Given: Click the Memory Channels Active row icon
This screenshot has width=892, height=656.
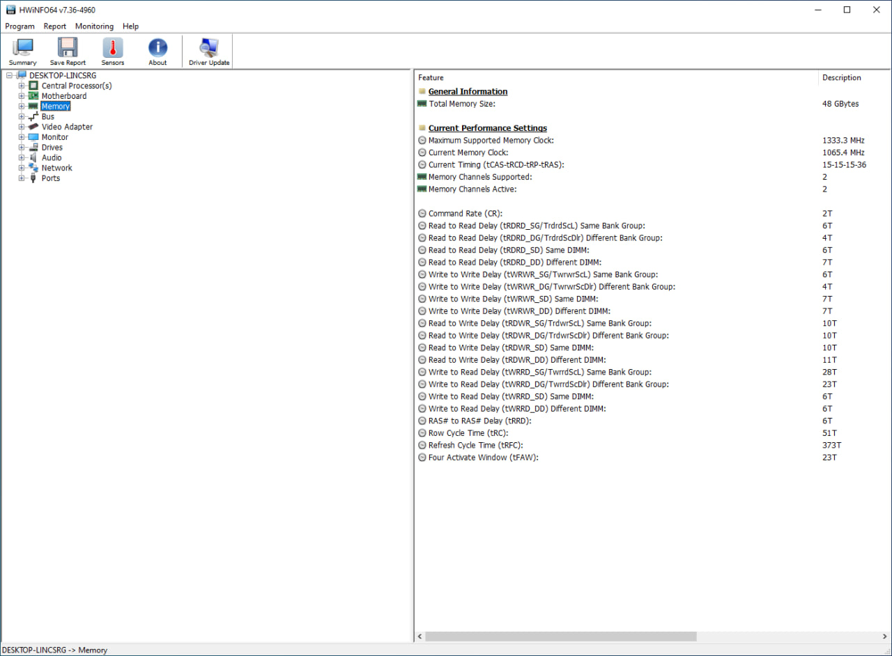Looking at the screenshot, I should click(x=422, y=189).
